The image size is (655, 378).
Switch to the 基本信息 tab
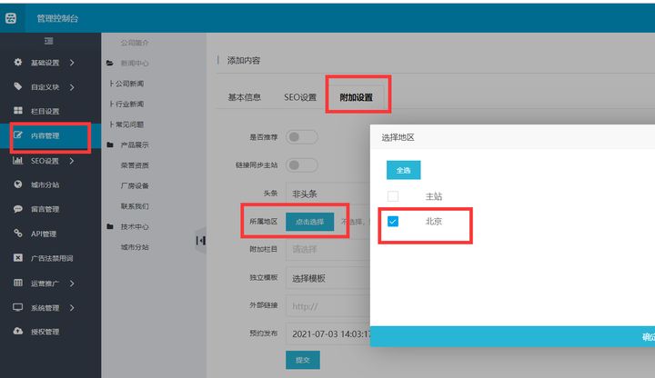pyautogui.click(x=245, y=97)
